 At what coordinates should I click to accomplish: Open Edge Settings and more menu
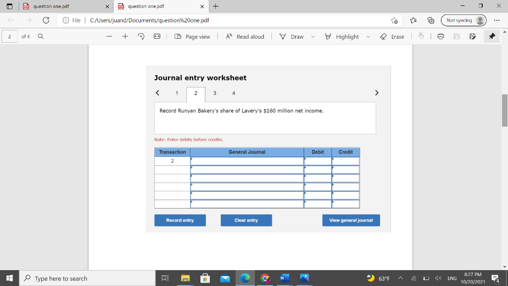click(x=497, y=20)
